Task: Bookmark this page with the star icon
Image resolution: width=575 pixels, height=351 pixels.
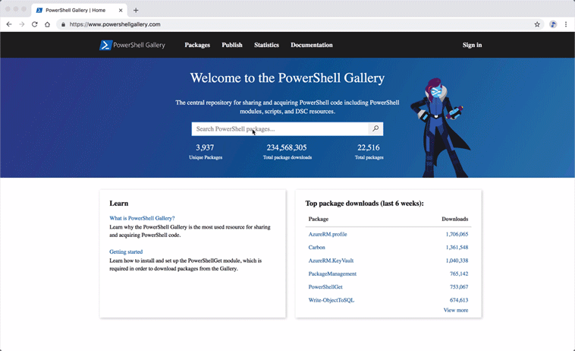Action: 537,24
